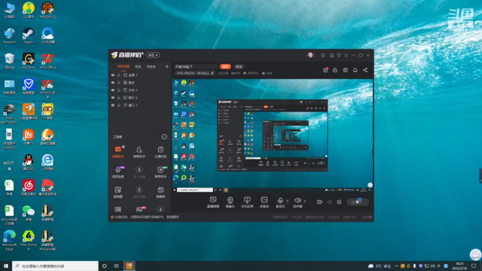Click the nested preview window thumbnail
Viewport: 482px width, 271px height.
pos(272,135)
